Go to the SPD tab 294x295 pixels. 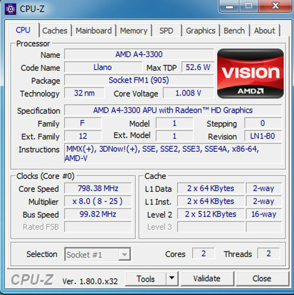point(166,31)
